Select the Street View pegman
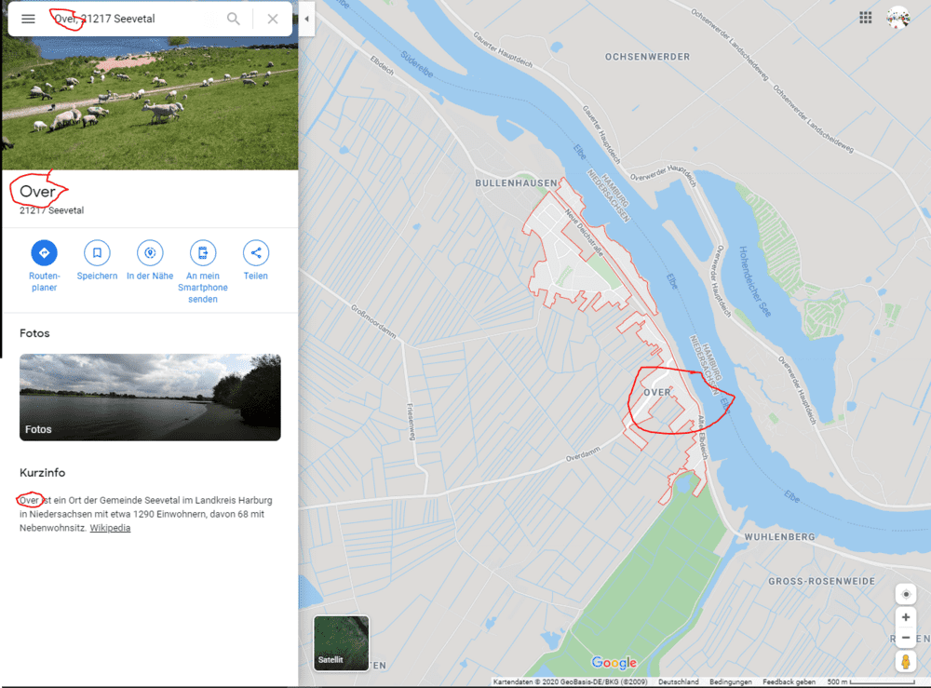The width and height of the screenshot is (931, 688). (x=906, y=661)
